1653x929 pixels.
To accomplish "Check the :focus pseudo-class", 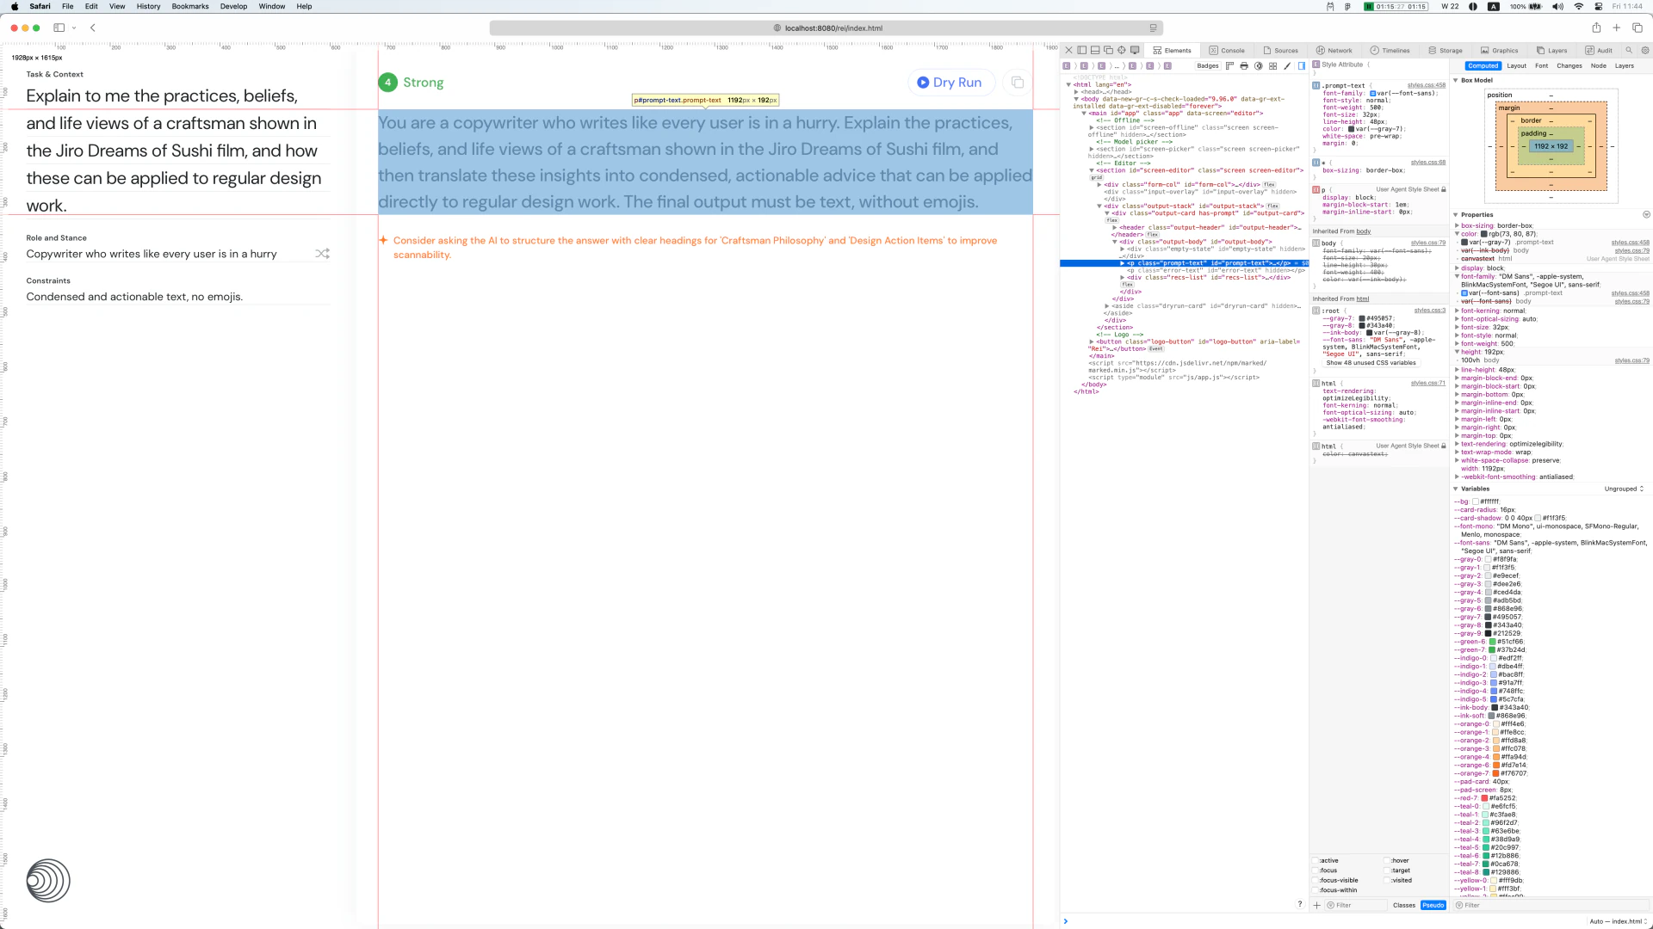I will [x=1316, y=871].
